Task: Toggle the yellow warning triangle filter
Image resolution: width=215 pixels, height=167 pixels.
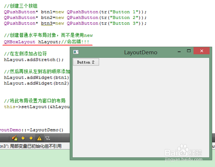Action: click(39, 138)
